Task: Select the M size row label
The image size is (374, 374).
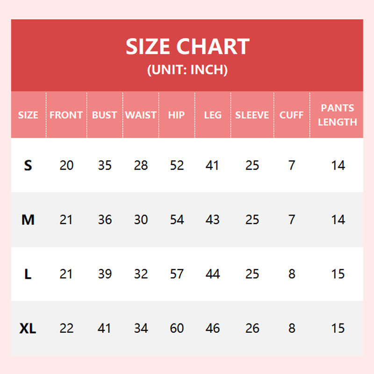Action: point(28,220)
